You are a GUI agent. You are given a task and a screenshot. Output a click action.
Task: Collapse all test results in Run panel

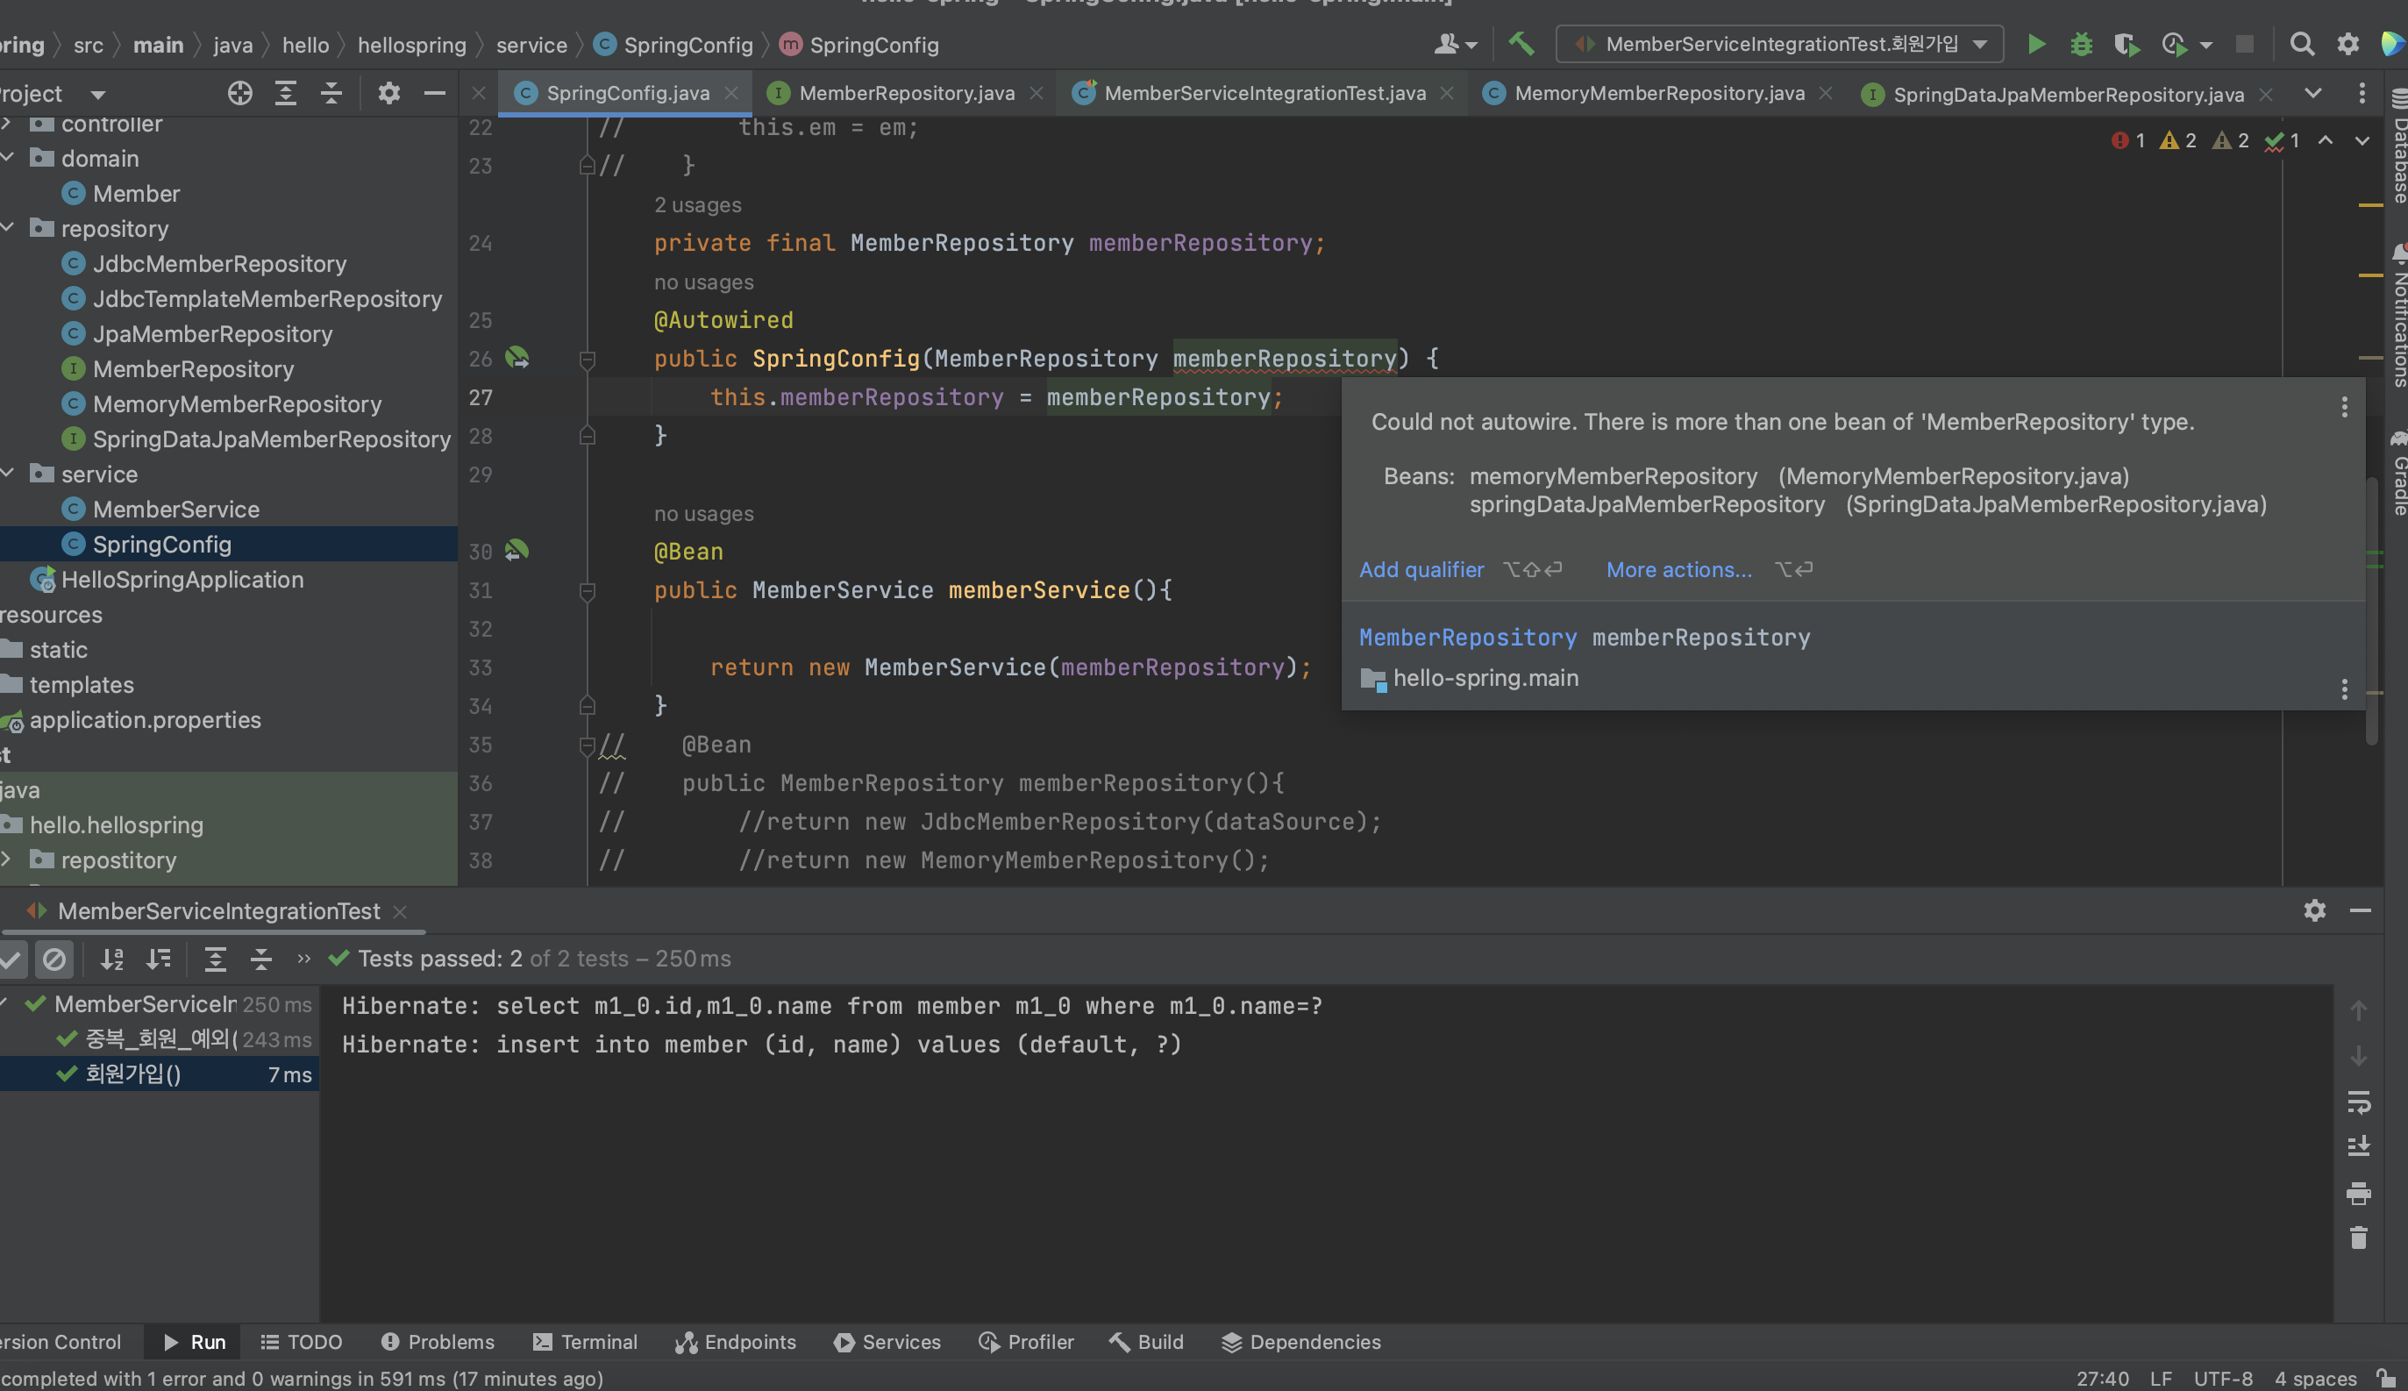pyautogui.click(x=260, y=959)
